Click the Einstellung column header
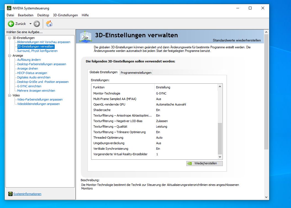Image resolution: width=291 pixels, height=208 pixels. point(186,87)
